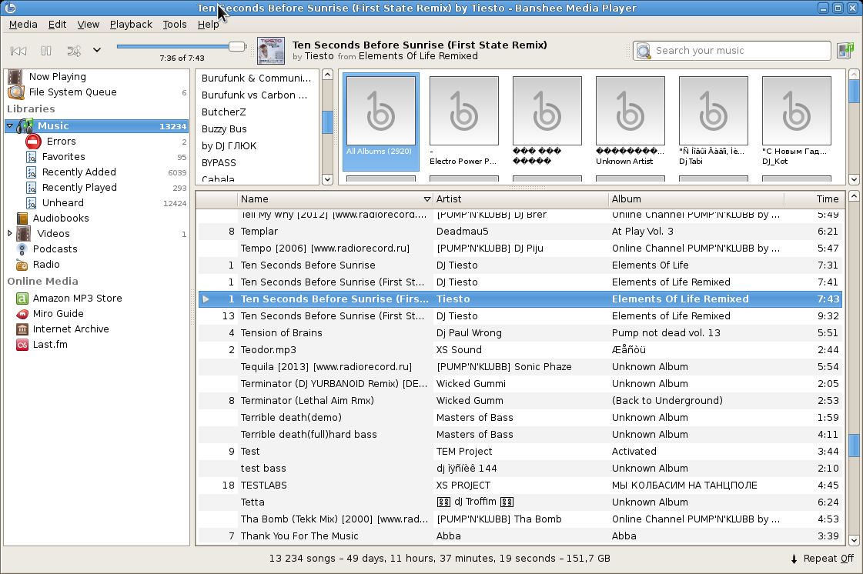Collapse the Music library tree

click(x=9, y=125)
